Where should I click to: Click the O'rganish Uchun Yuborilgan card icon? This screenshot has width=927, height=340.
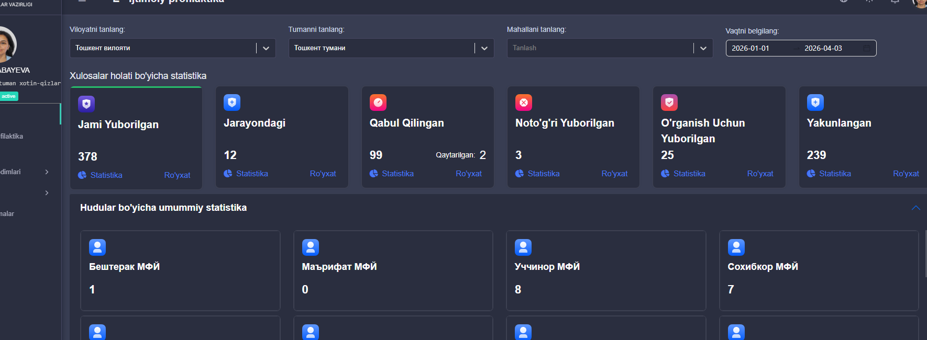point(669,103)
